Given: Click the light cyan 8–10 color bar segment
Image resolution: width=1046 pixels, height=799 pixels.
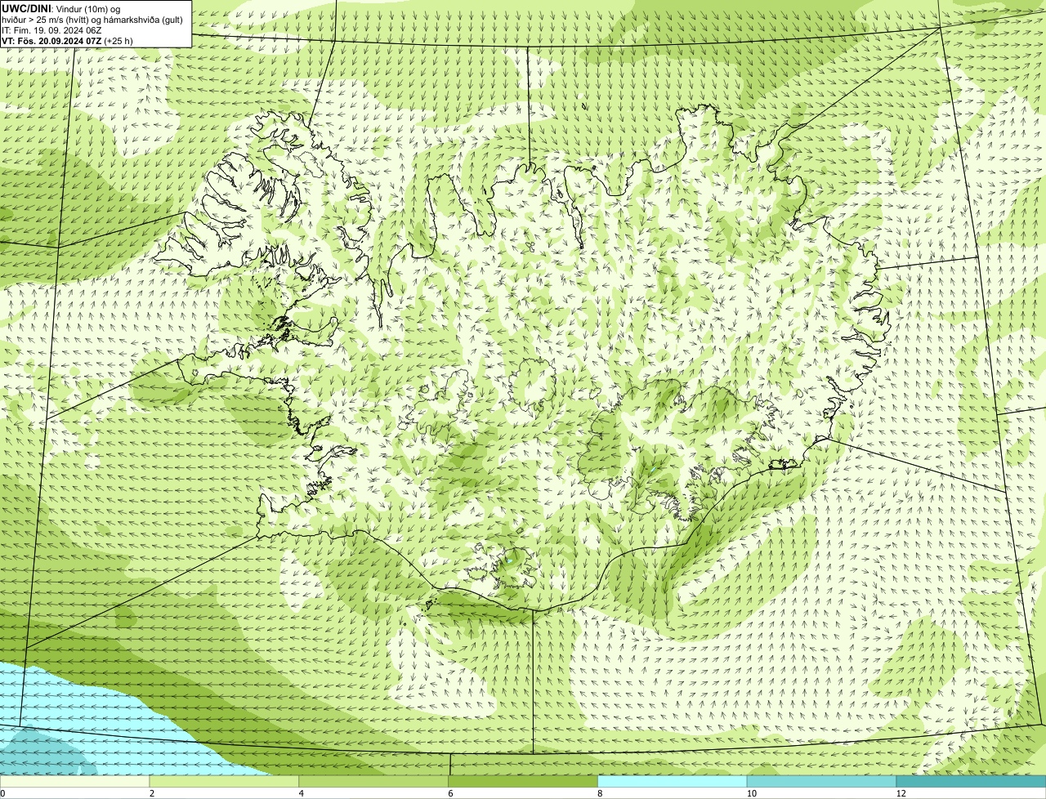Looking at the screenshot, I should (673, 781).
